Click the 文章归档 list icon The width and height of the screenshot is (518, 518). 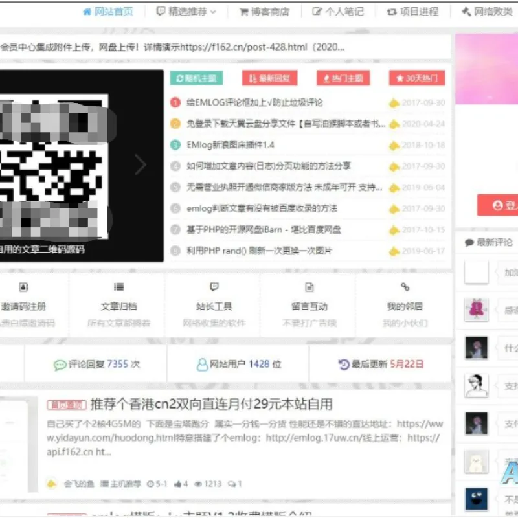[x=118, y=287]
